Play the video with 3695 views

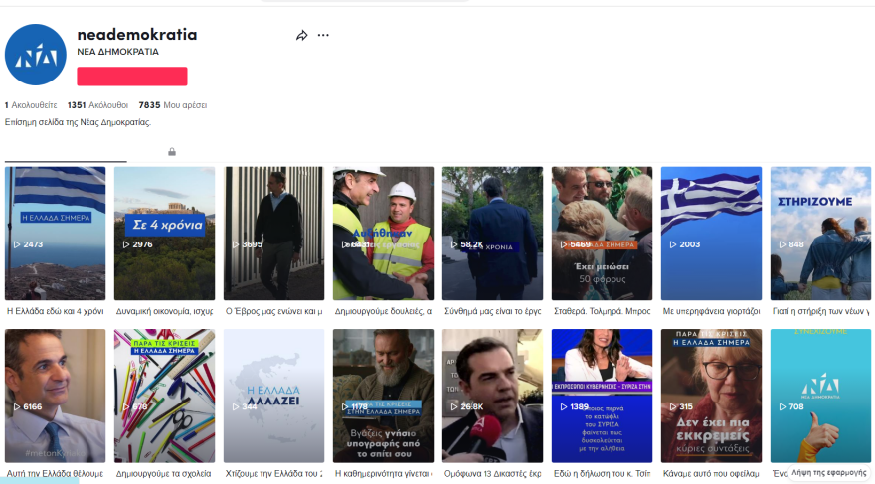point(273,234)
